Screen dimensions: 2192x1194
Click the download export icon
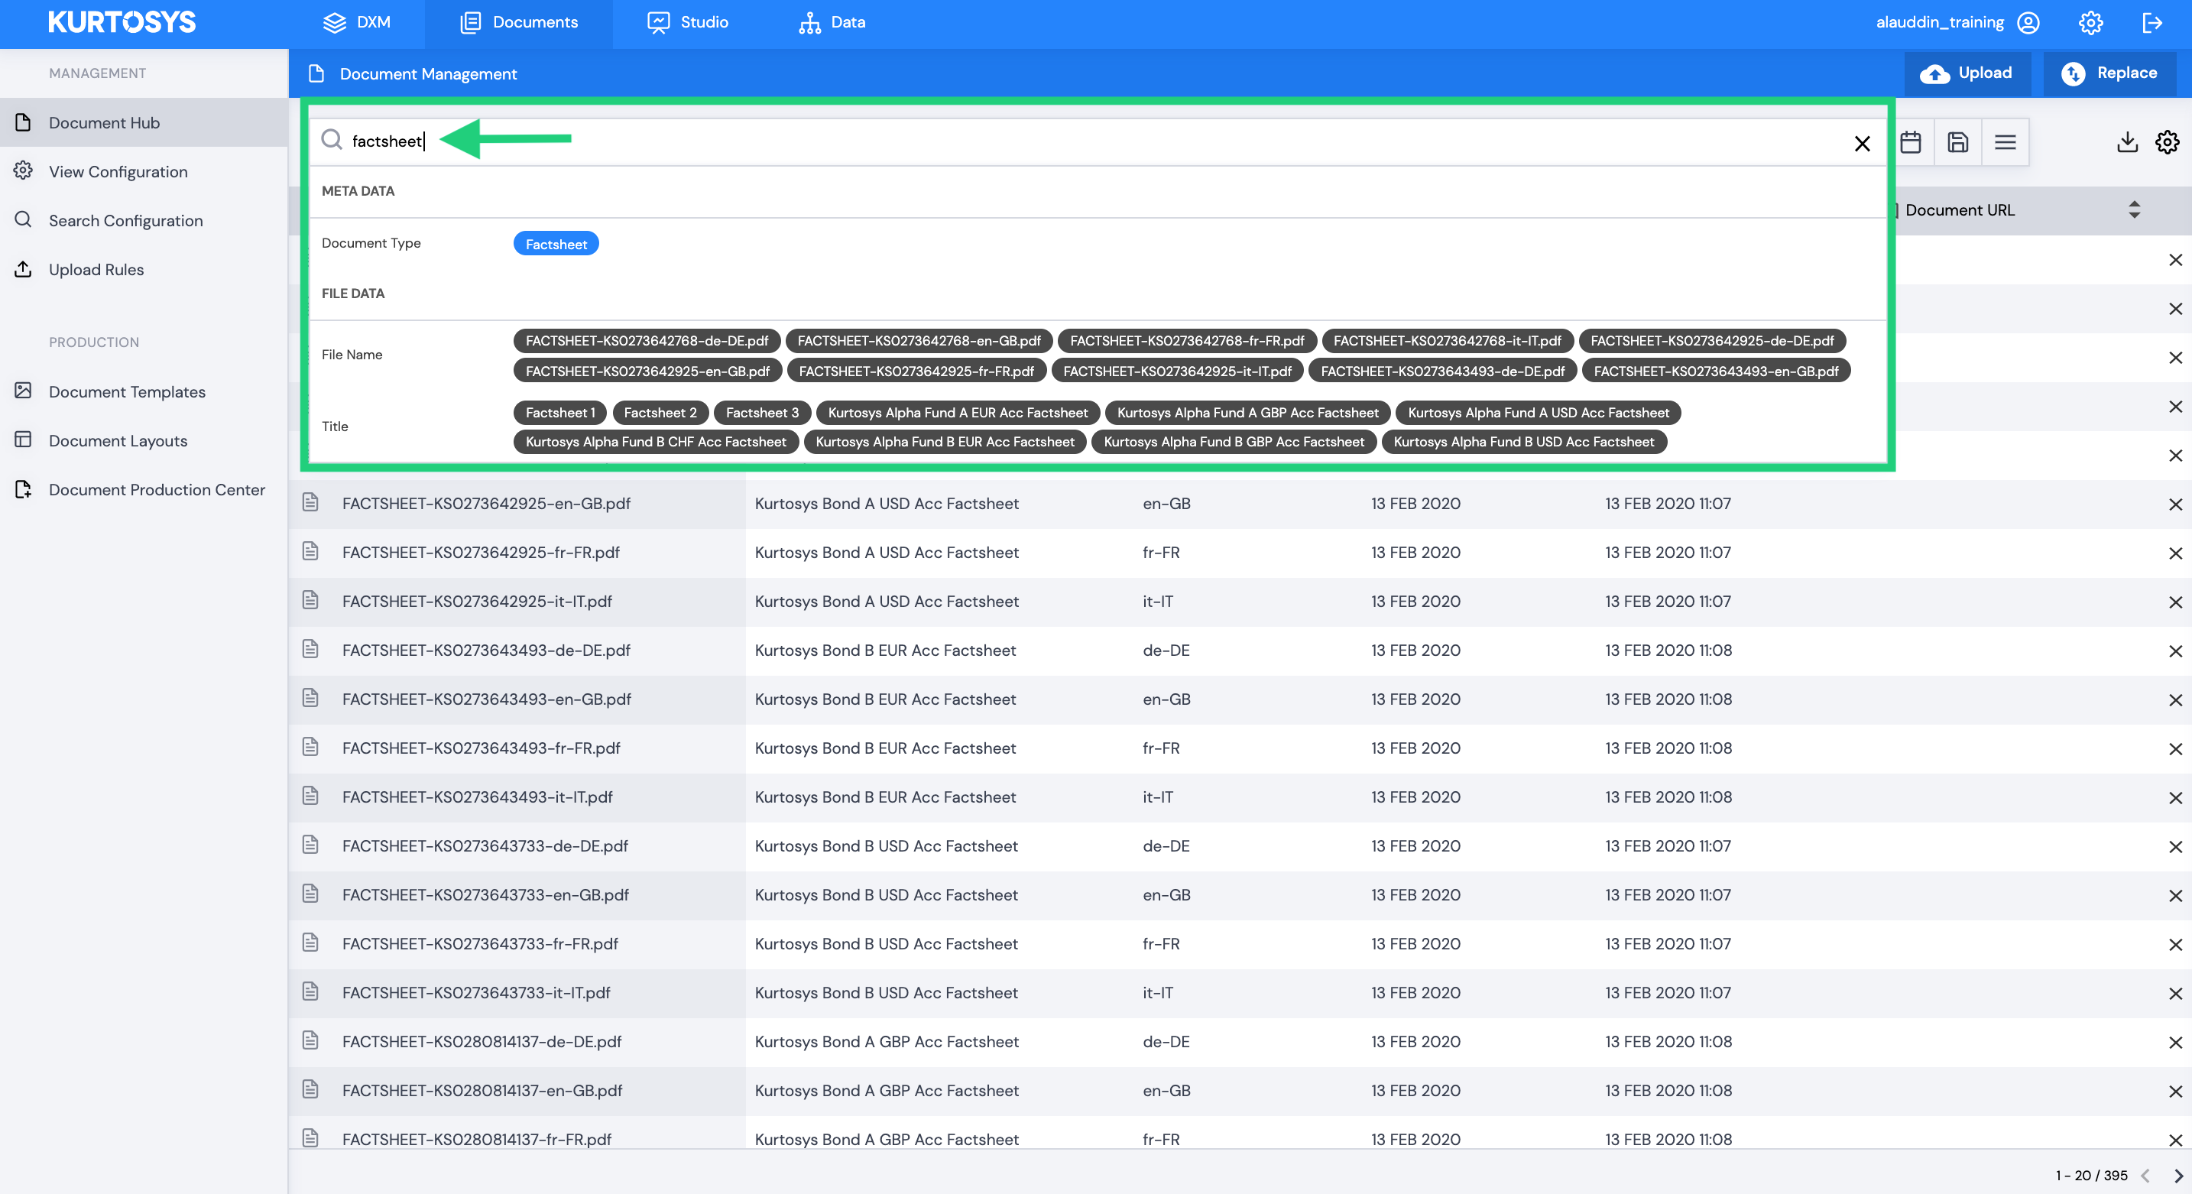[x=2127, y=142]
